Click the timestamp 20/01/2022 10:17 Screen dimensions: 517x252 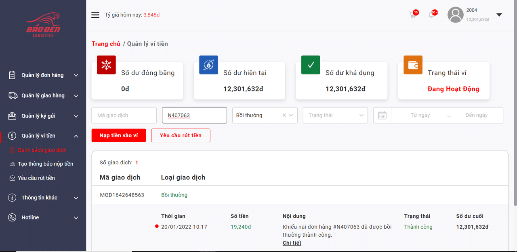184,227
